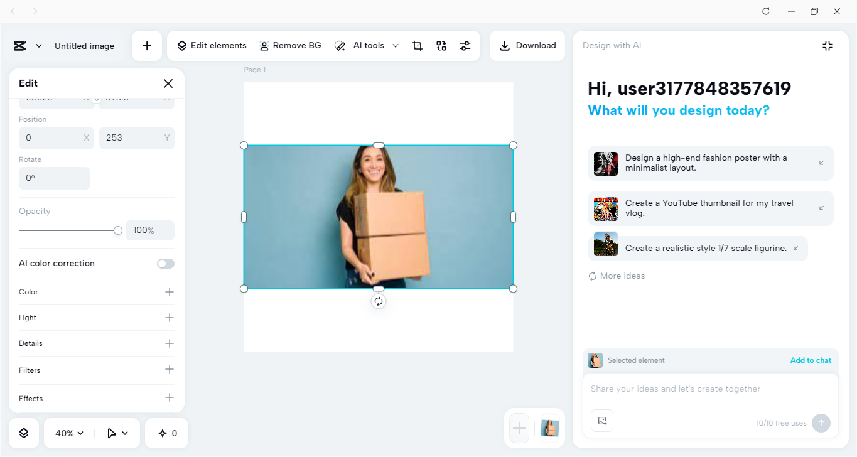857x457 pixels.
Task: Click Add to chat
Action: 811,360
